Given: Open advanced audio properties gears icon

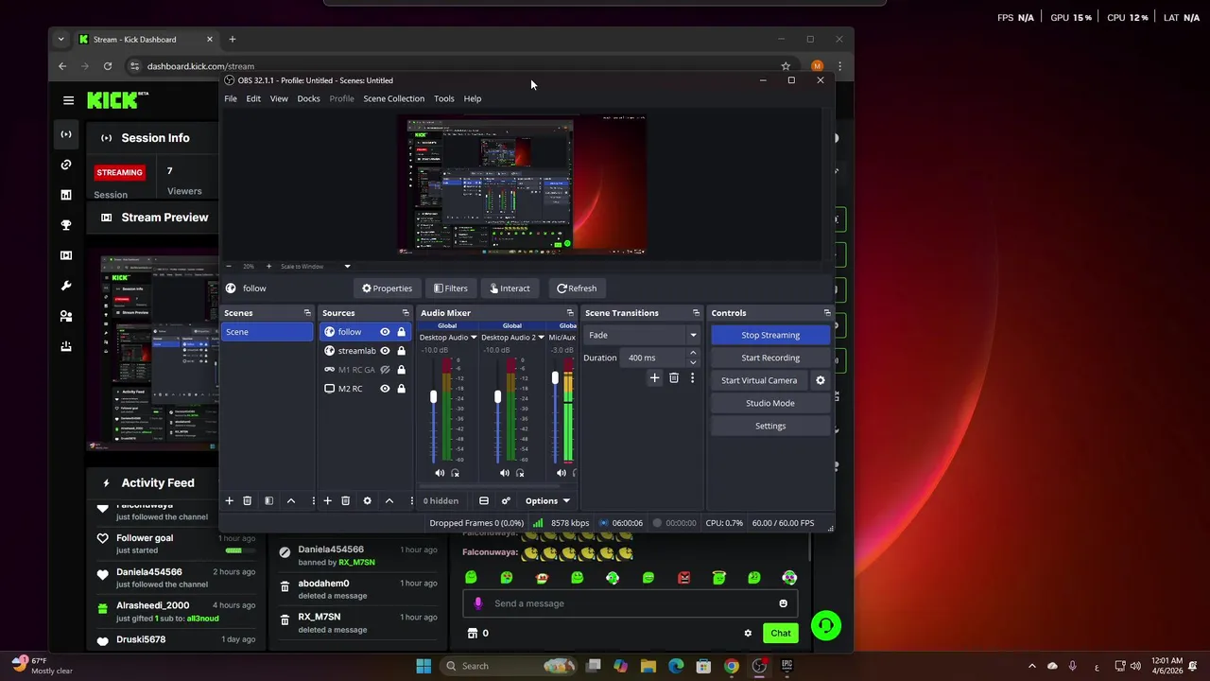Looking at the screenshot, I should 506,501.
